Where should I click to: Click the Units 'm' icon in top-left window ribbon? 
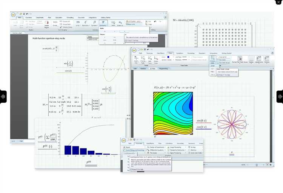click(x=78, y=23)
